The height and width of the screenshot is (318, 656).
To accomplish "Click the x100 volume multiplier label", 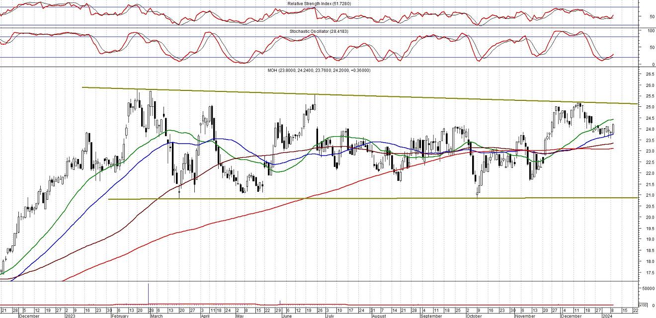I will point(643,305).
